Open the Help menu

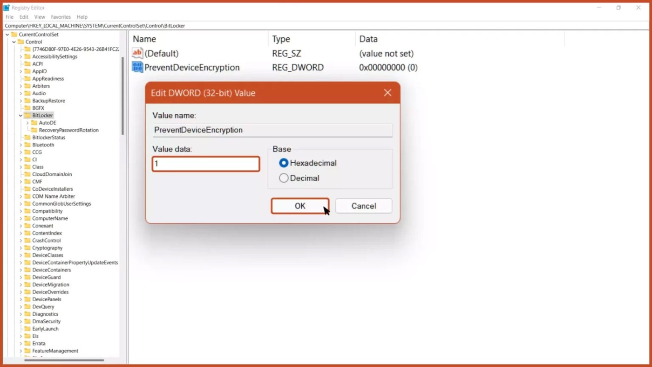[x=82, y=17]
